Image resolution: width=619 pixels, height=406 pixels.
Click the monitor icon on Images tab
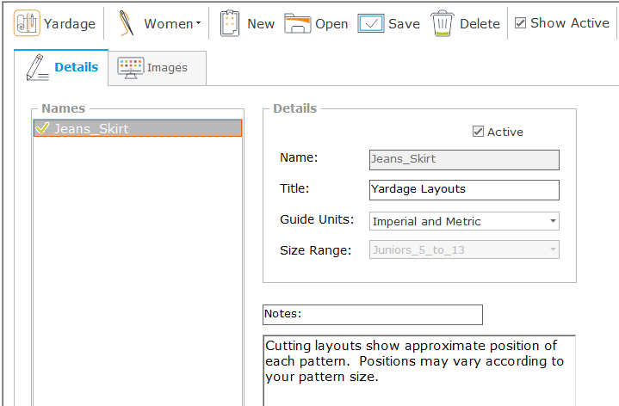(130, 68)
